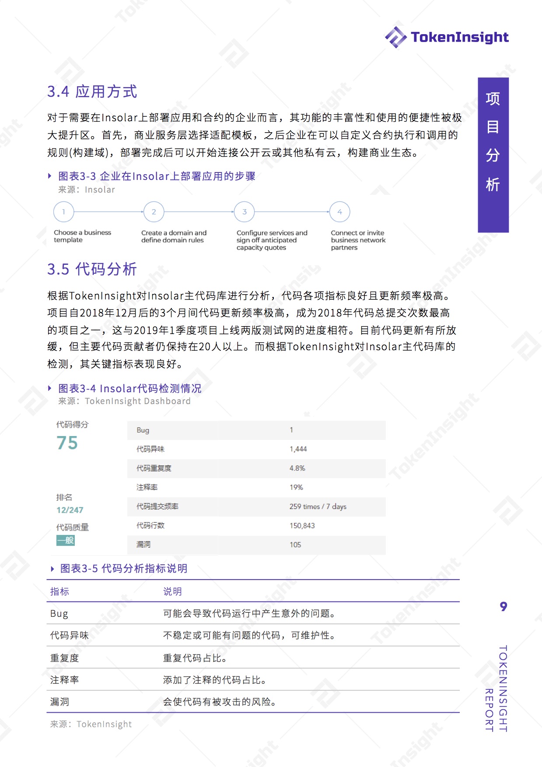
Task: Click the value 150,843
Action: click(302, 525)
